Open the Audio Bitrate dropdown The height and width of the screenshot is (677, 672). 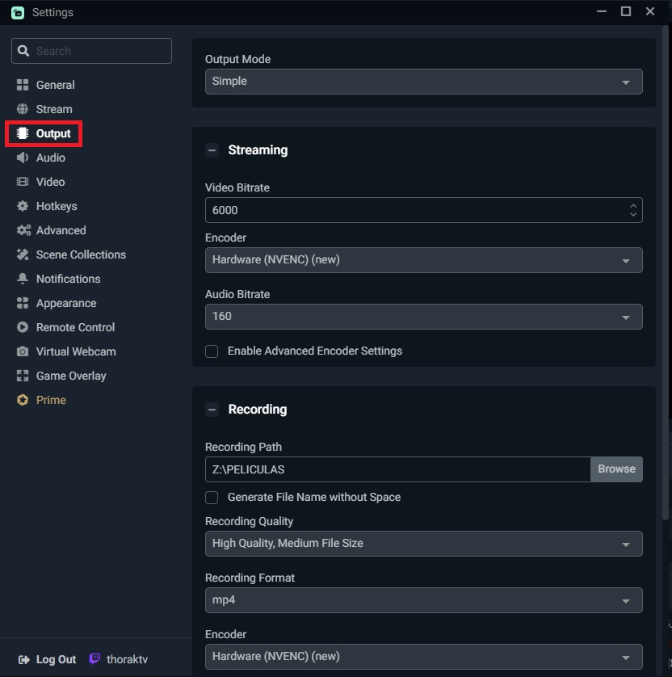423,317
